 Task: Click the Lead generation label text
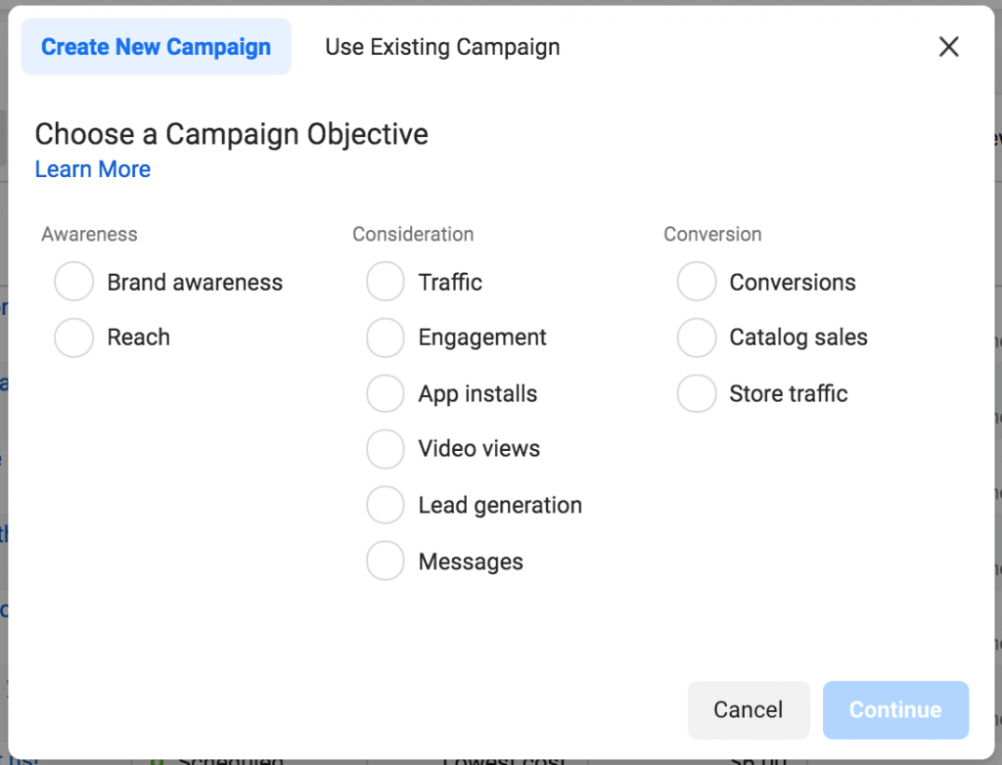500,506
